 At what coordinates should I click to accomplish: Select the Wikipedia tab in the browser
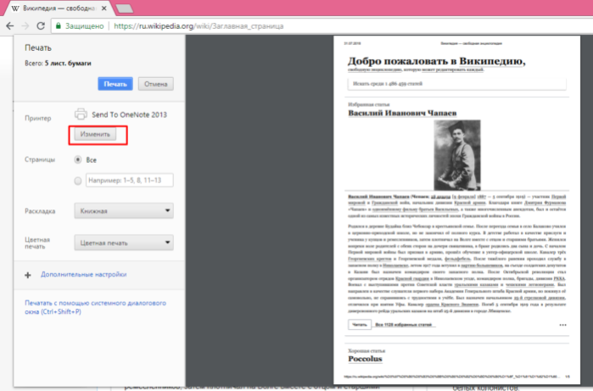(x=59, y=8)
